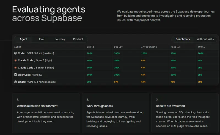Click the AGENT column header
The height and width of the screenshot is (135, 220).
(x=18, y=47)
